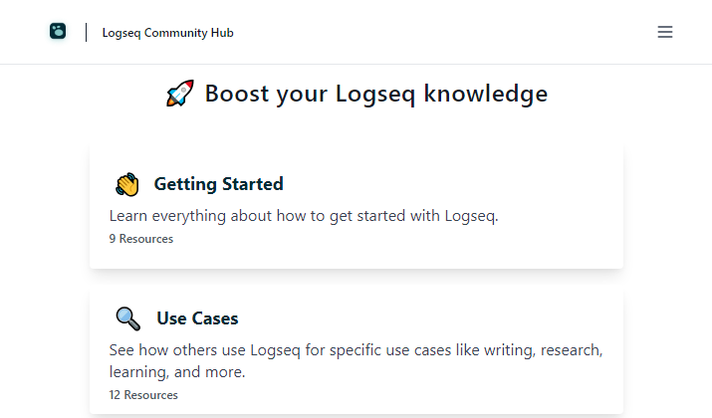Click the rocket emoji icon

click(180, 93)
